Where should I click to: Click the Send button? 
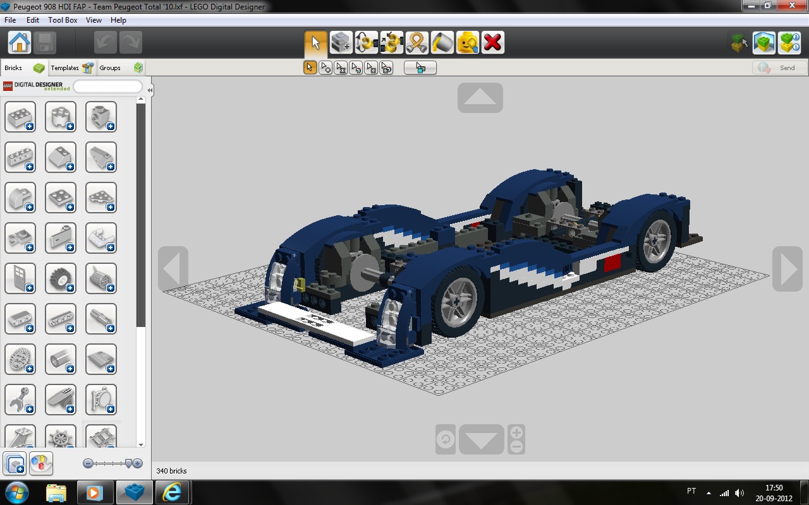[x=780, y=68]
